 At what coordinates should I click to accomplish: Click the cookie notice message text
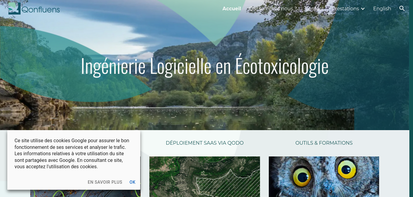(x=72, y=154)
